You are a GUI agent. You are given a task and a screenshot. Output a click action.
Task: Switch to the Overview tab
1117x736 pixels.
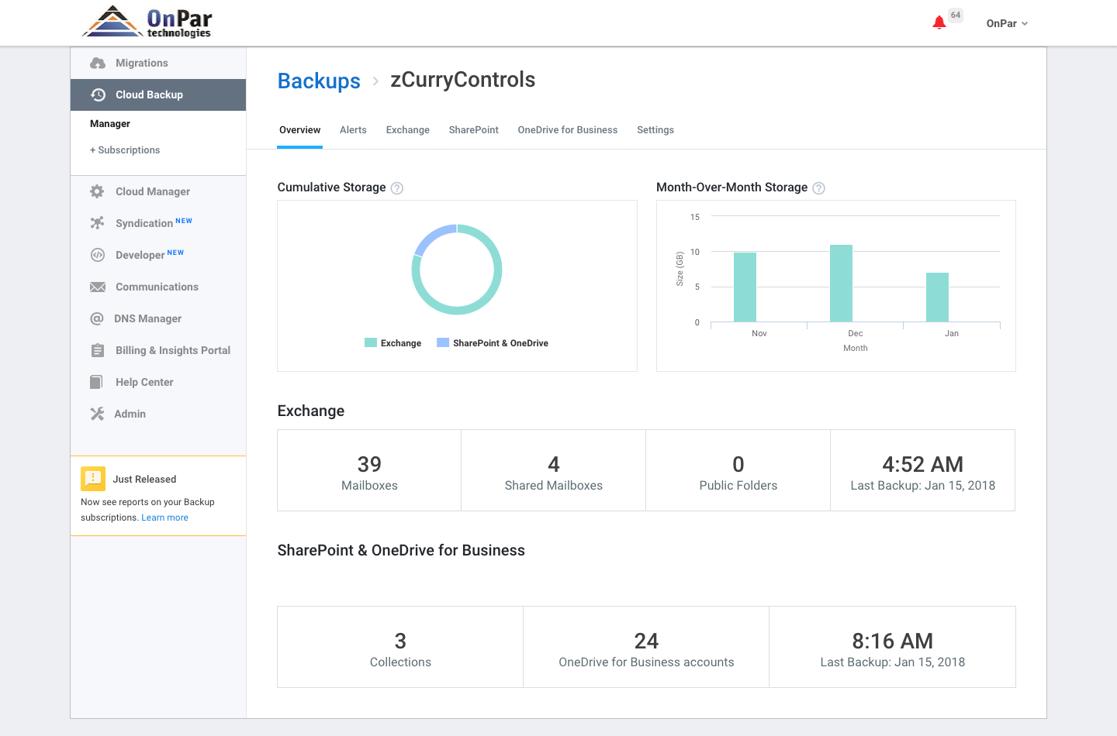(x=300, y=130)
